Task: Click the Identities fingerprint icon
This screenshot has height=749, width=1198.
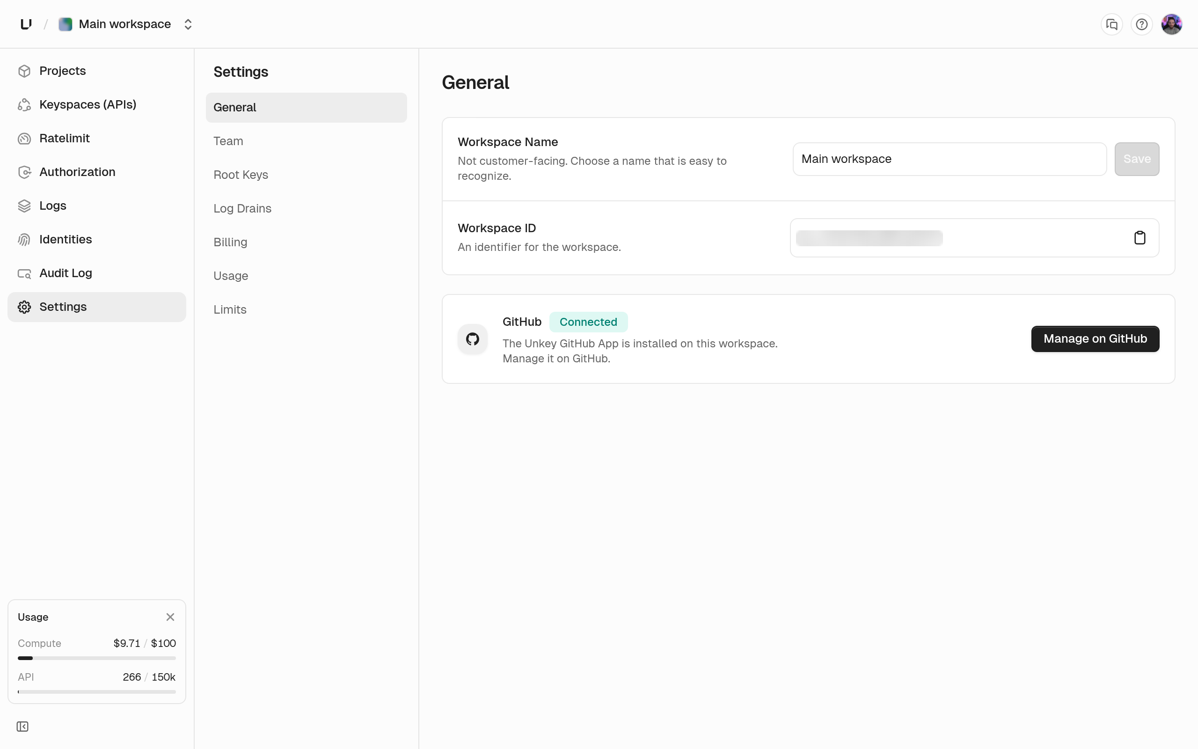Action: [x=24, y=240]
